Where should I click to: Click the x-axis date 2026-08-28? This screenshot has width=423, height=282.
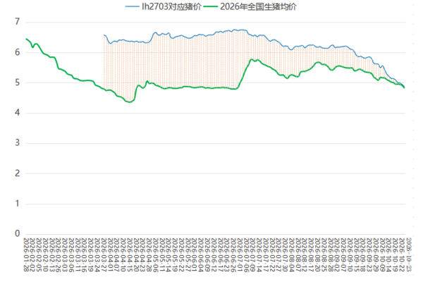point(331,255)
